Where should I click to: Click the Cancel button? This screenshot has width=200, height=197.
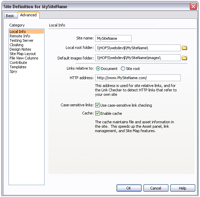(156, 188)
